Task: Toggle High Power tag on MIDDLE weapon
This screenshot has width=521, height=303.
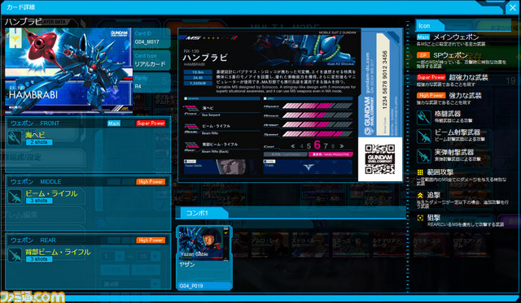Action: coord(151,182)
